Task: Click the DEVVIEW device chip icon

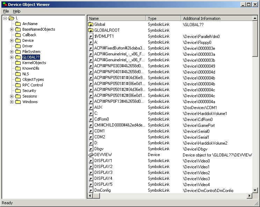Action: (91, 155)
